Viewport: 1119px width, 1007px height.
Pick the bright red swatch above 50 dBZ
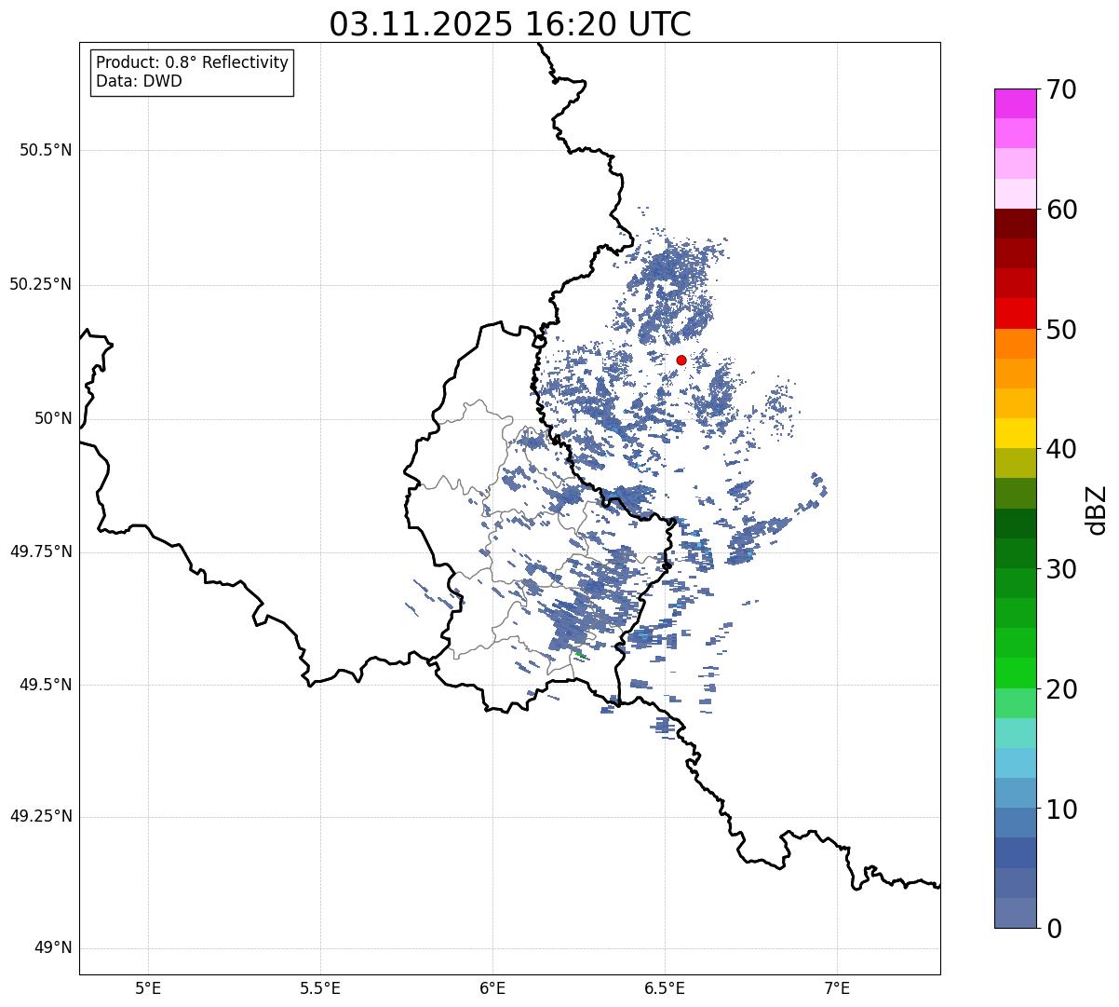click(1015, 313)
